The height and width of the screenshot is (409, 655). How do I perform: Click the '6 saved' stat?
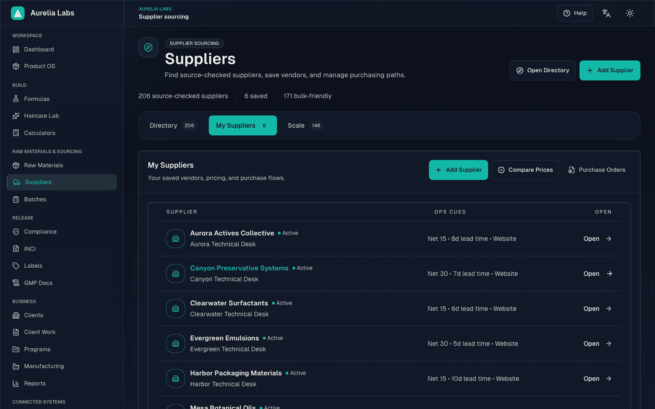point(256,96)
